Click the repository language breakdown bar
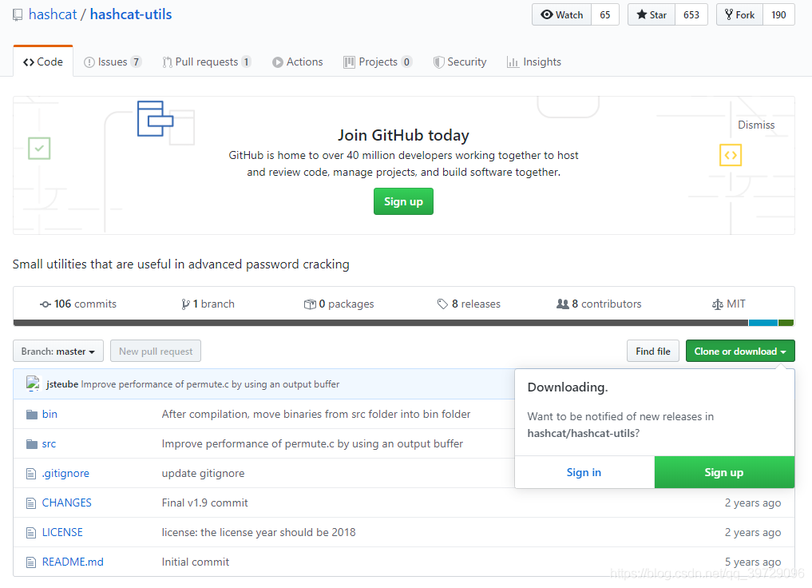 click(403, 323)
